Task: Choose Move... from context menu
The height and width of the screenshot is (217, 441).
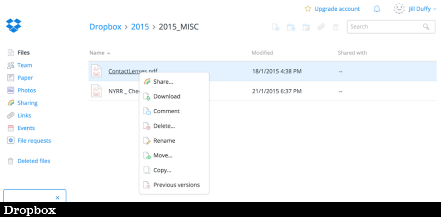Action: pos(174,155)
